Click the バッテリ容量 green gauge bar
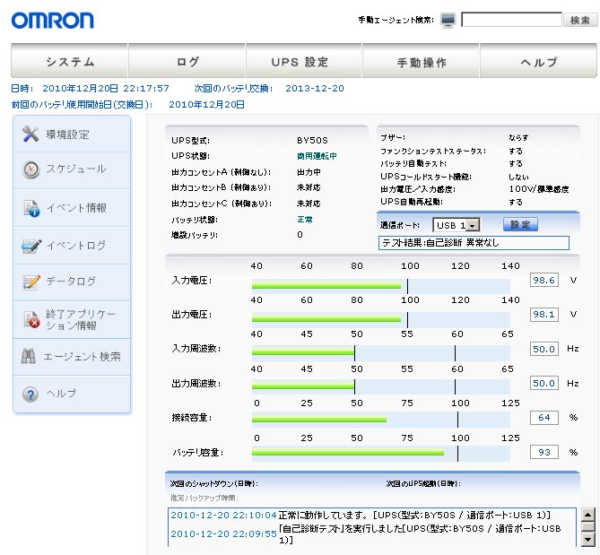The image size is (600, 555). click(x=348, y=453)
